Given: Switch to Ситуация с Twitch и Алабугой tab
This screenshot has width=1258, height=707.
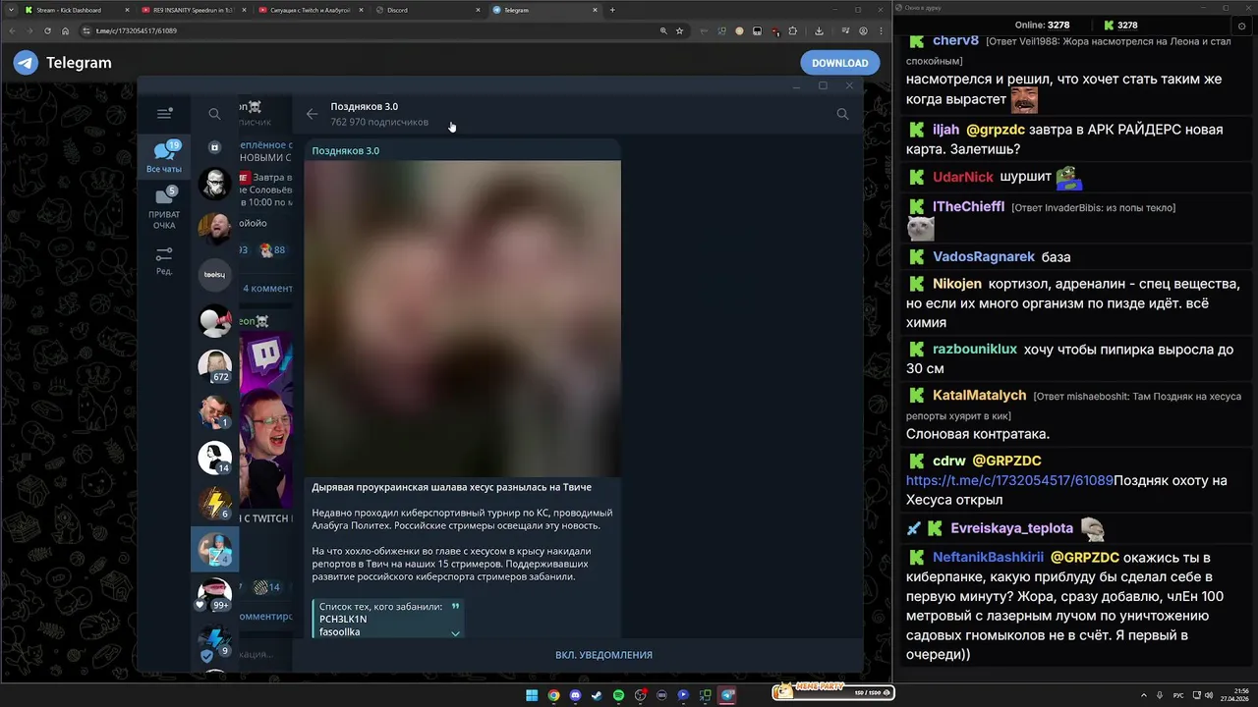Looking at the screenshot, I should (310, 10).
